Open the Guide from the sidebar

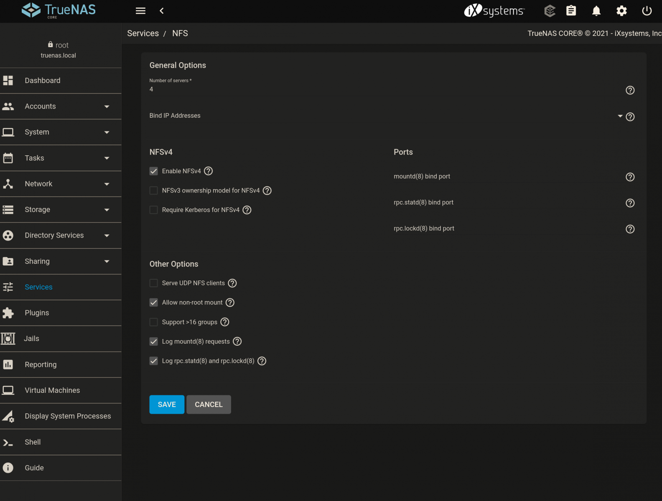click(x=61, y=468)
